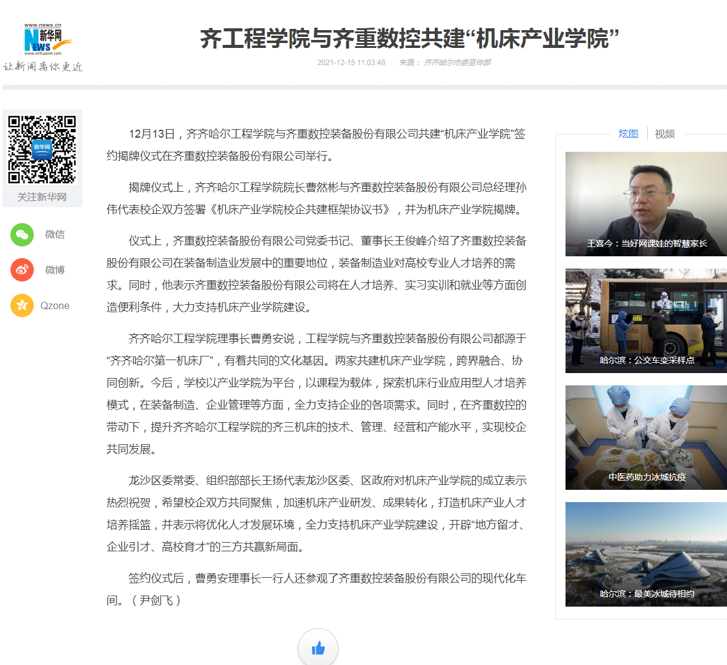Open the 中医药助力冰城抗疫 photo

tap(646, 437)
